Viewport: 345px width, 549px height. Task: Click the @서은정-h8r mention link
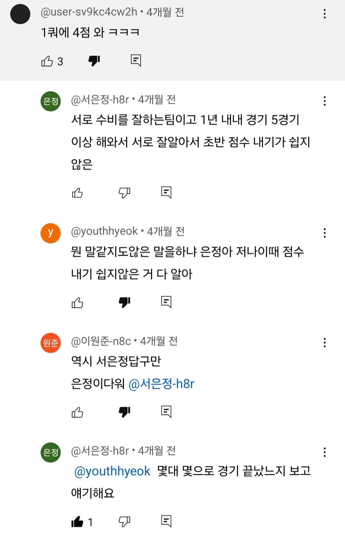(x=161, y=383)
